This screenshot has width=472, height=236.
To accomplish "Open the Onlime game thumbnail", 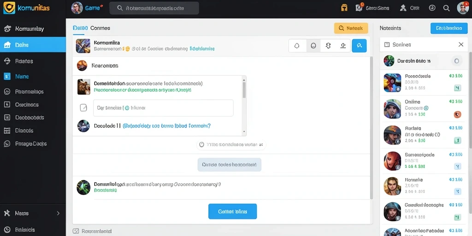I will 393,109.
